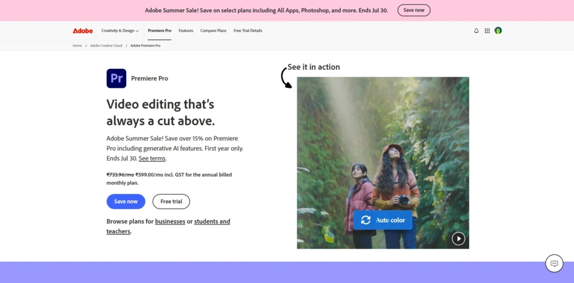Open Free Trial Details nav item
The image size is (574, 283).
coord(248,31)
